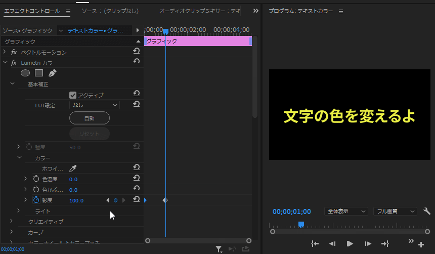The width and height of the screenshot is (435, 254).
Task: Reset the Lumetri カラー effect
Action: click(136, 61)
